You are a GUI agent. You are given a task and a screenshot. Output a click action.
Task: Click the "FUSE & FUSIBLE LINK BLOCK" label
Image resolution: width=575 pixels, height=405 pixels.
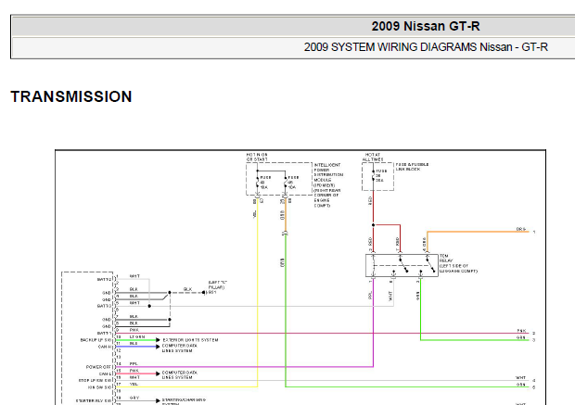[412, 167]
